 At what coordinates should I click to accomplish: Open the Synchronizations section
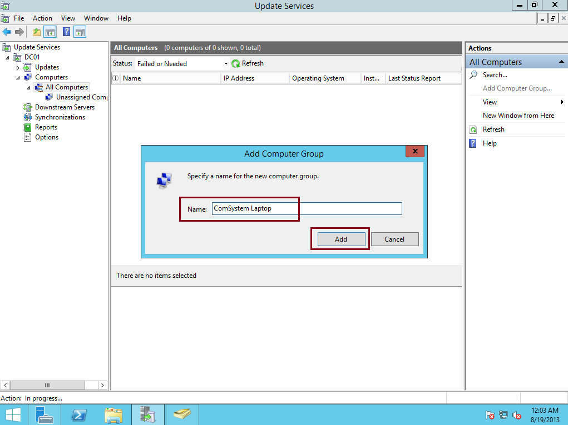coord(58,117)
